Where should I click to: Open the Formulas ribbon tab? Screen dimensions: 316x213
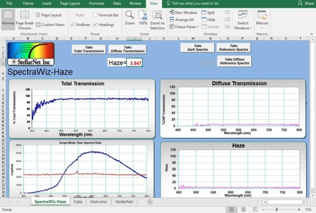(97, 3)
